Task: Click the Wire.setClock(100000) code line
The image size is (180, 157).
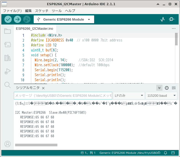Action: point(55,65)
